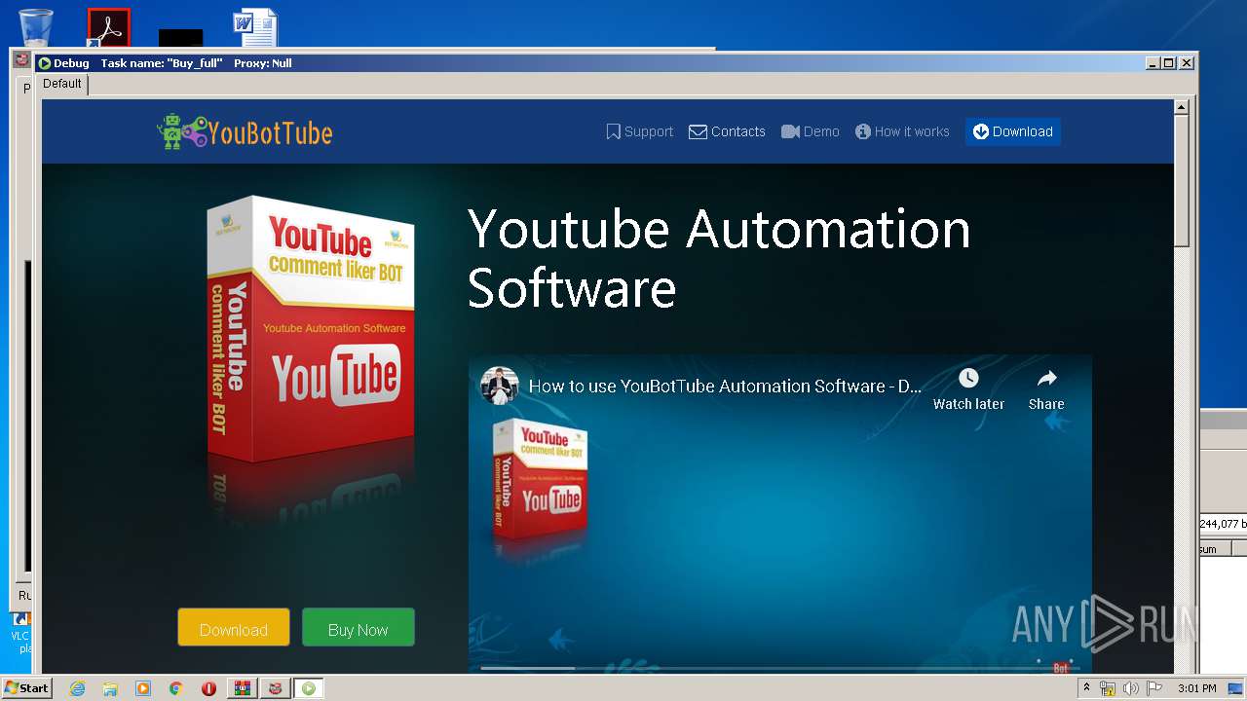Click the video channel avatar

[500, 387]
